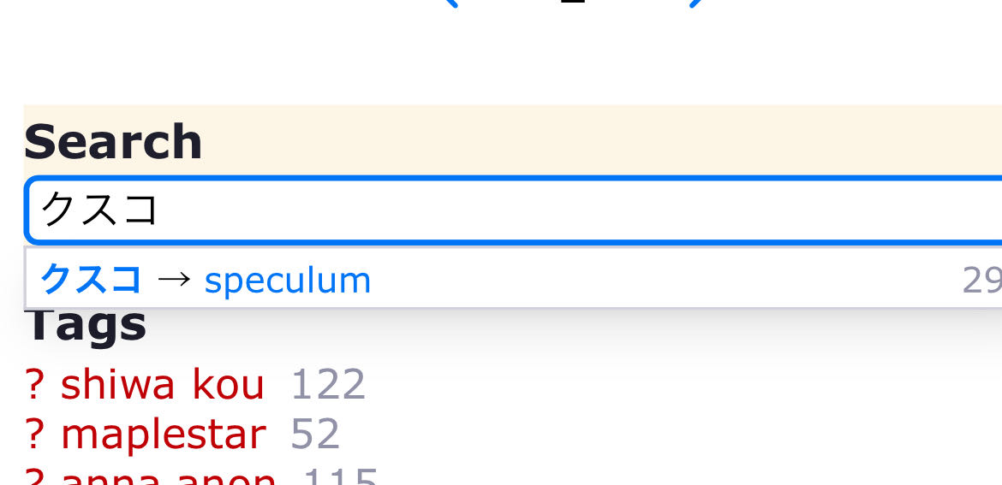Screen dimensions: 1002x485
Task: Open the shiwa kou tag link
Action: pos(163,385)
